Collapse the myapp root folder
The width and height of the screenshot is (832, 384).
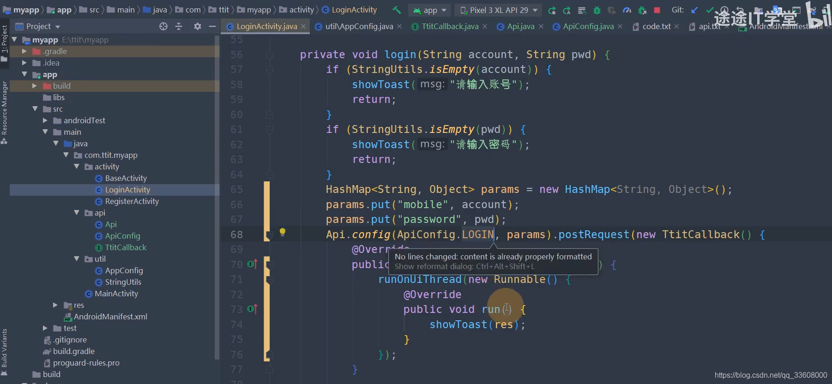(x=14, y=40)
